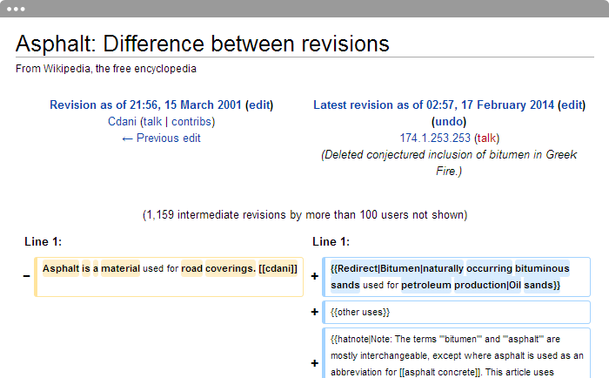Open the latest revision of 17 February 2014
This screenshot has width=609, height=378.
click(x=433, y=105)
